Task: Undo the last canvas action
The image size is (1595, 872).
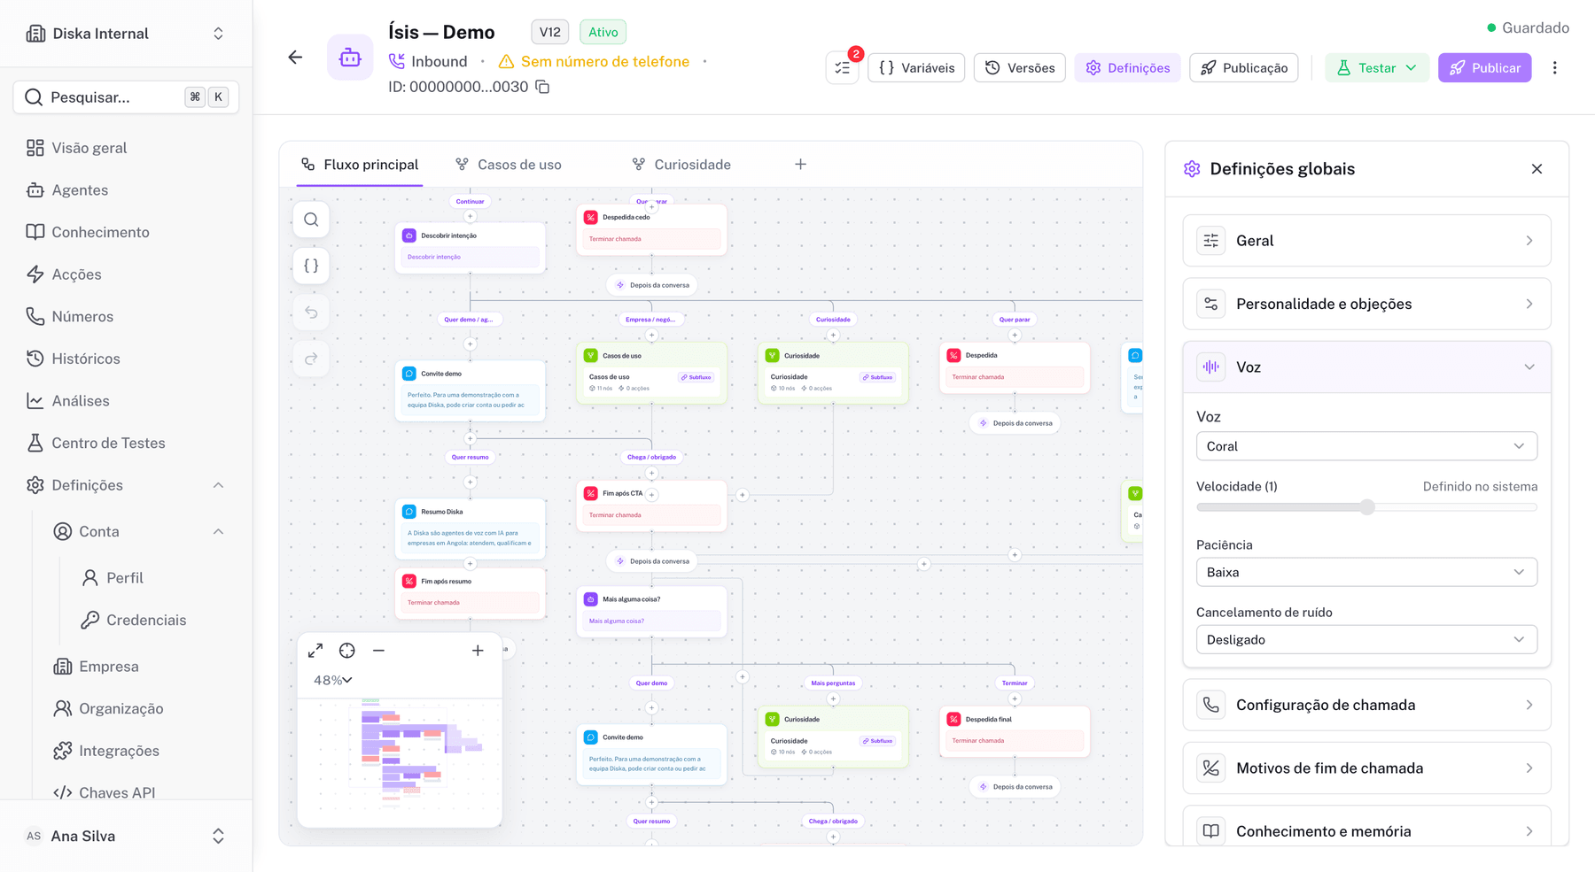Action: (311, 313)
